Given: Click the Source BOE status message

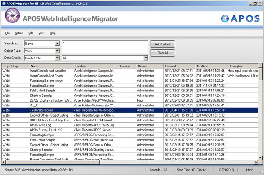Looking at the screenshot, I should 39,170.
